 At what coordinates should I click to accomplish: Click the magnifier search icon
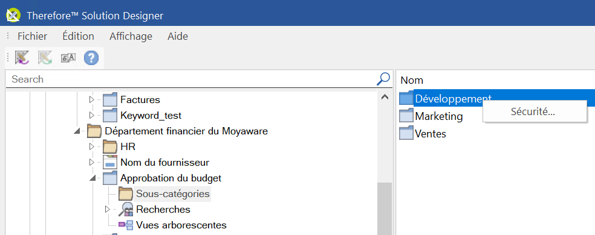(383, 79)
